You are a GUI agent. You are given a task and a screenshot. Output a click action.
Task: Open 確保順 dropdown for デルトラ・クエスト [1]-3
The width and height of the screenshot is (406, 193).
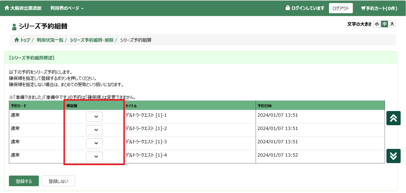pos(94,143)
